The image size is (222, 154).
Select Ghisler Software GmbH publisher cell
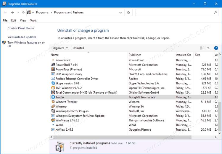(144, 93)
